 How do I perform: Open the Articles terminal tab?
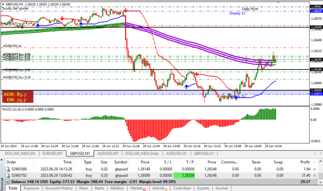click(x=160, y=188)
